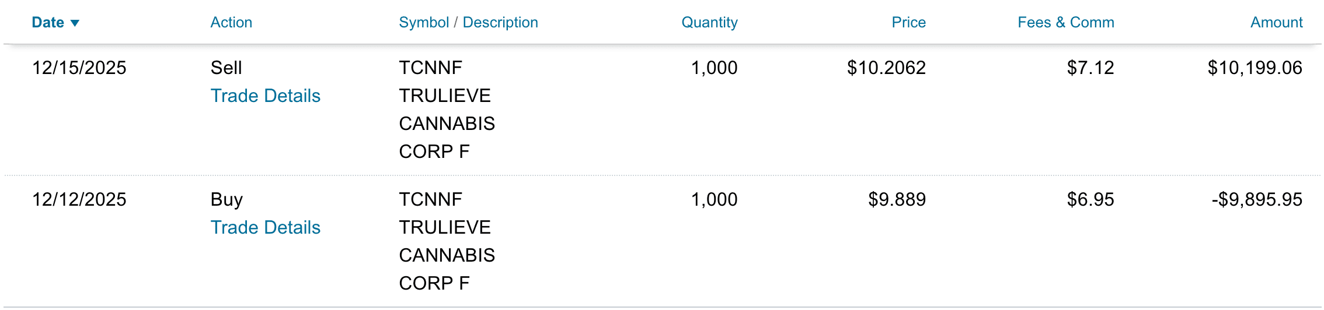This screenshot has height=310, width=1324.
Task: Click the 12/12/2025 date cell
Action: click(x=79, y=199)
